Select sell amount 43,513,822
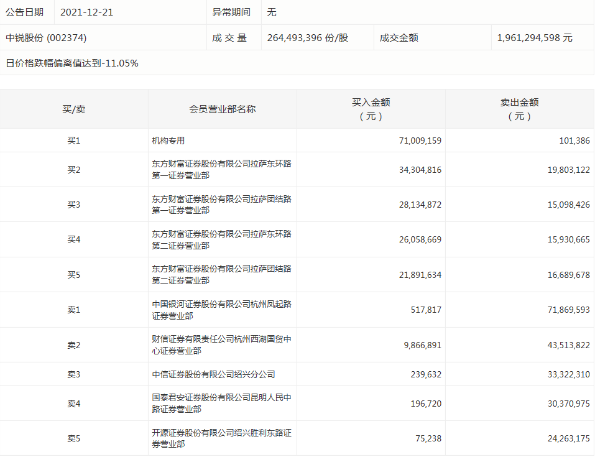595x457 pixels. (x=568, y=345)
